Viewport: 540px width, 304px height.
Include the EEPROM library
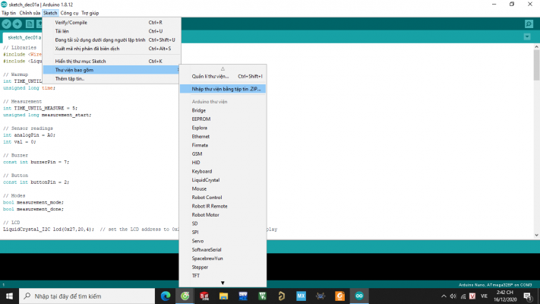tap(223, 119)
